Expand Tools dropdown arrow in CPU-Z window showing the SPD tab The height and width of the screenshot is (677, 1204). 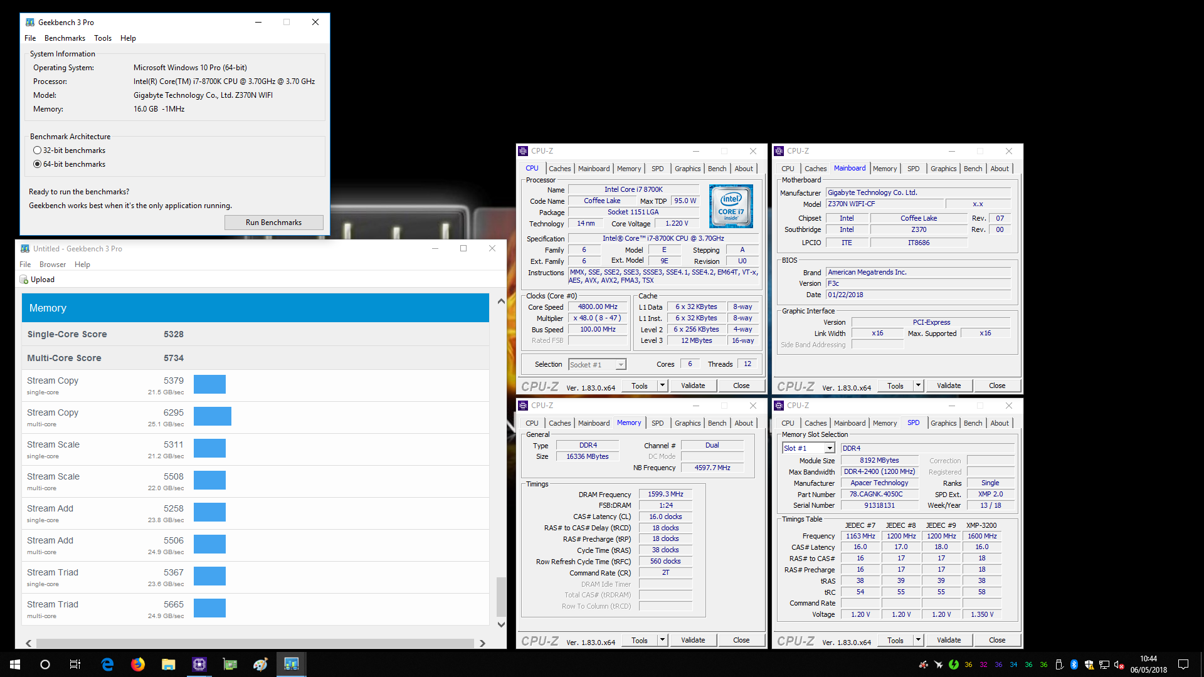click(x=918, y=640)
